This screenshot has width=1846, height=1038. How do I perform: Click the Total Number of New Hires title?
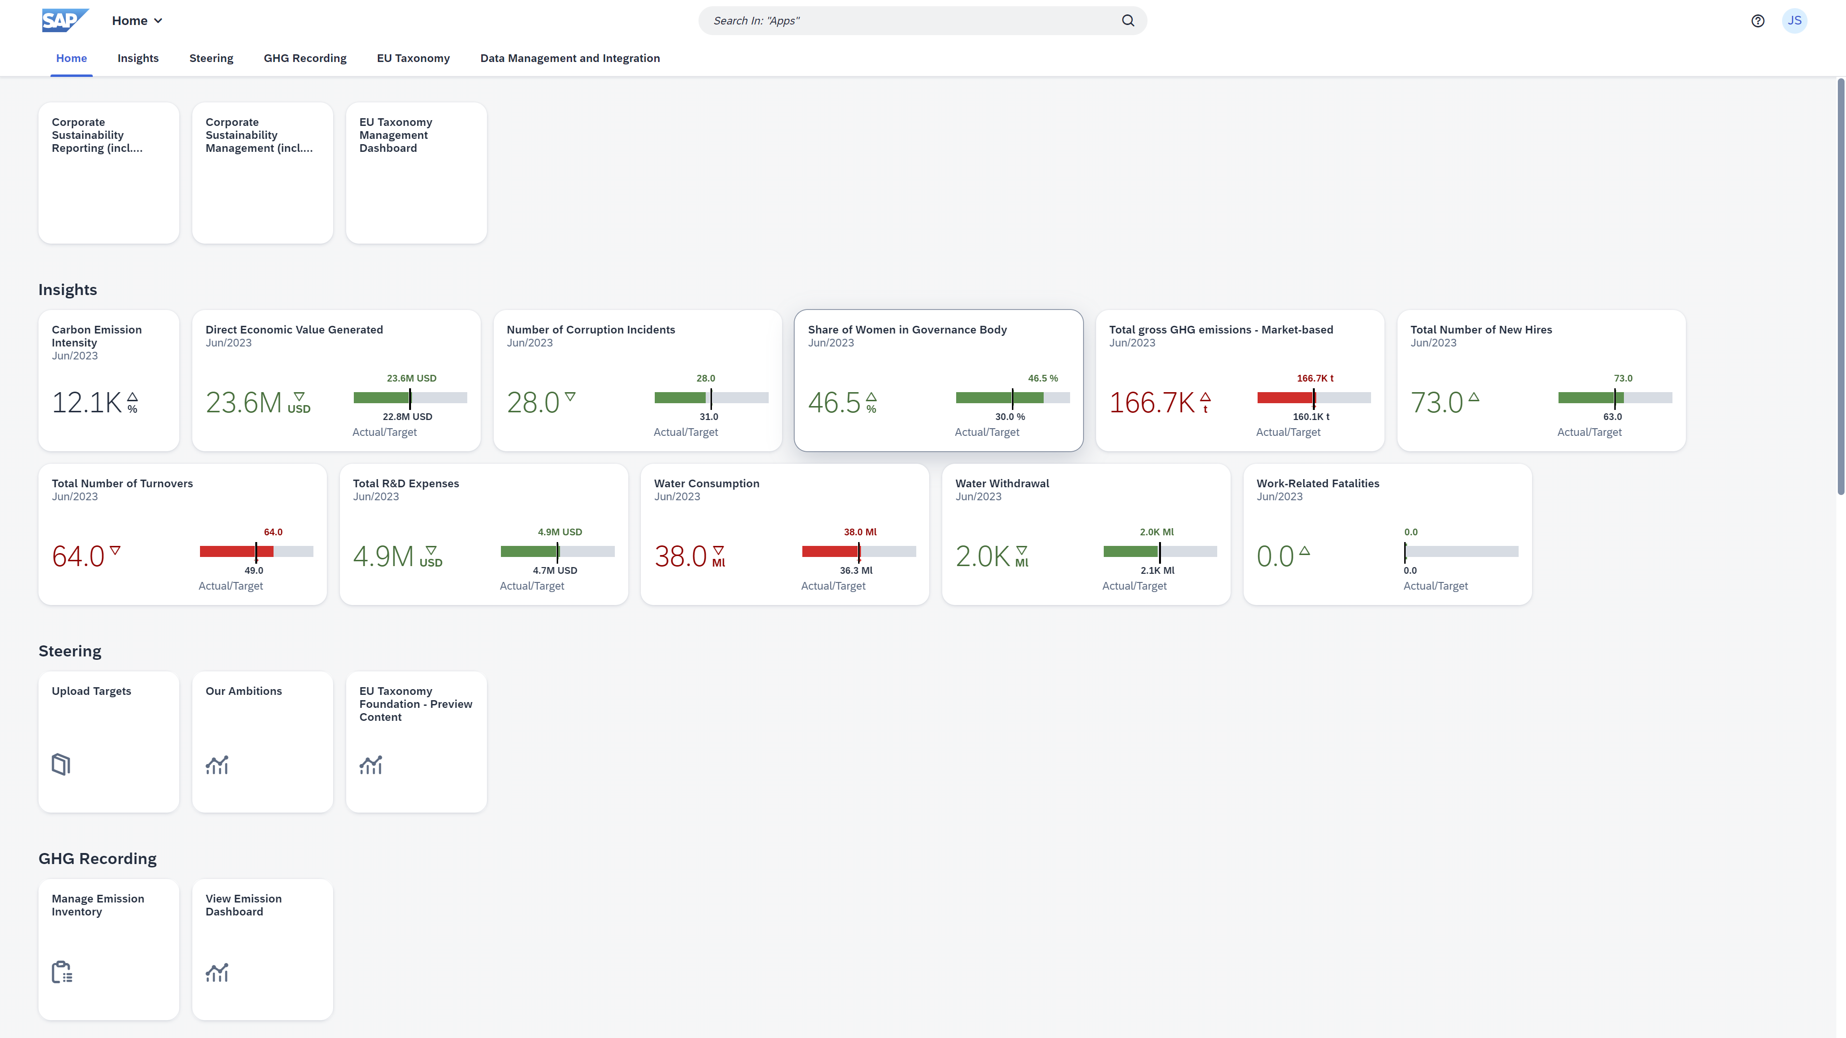click(x=1481, y=330)
